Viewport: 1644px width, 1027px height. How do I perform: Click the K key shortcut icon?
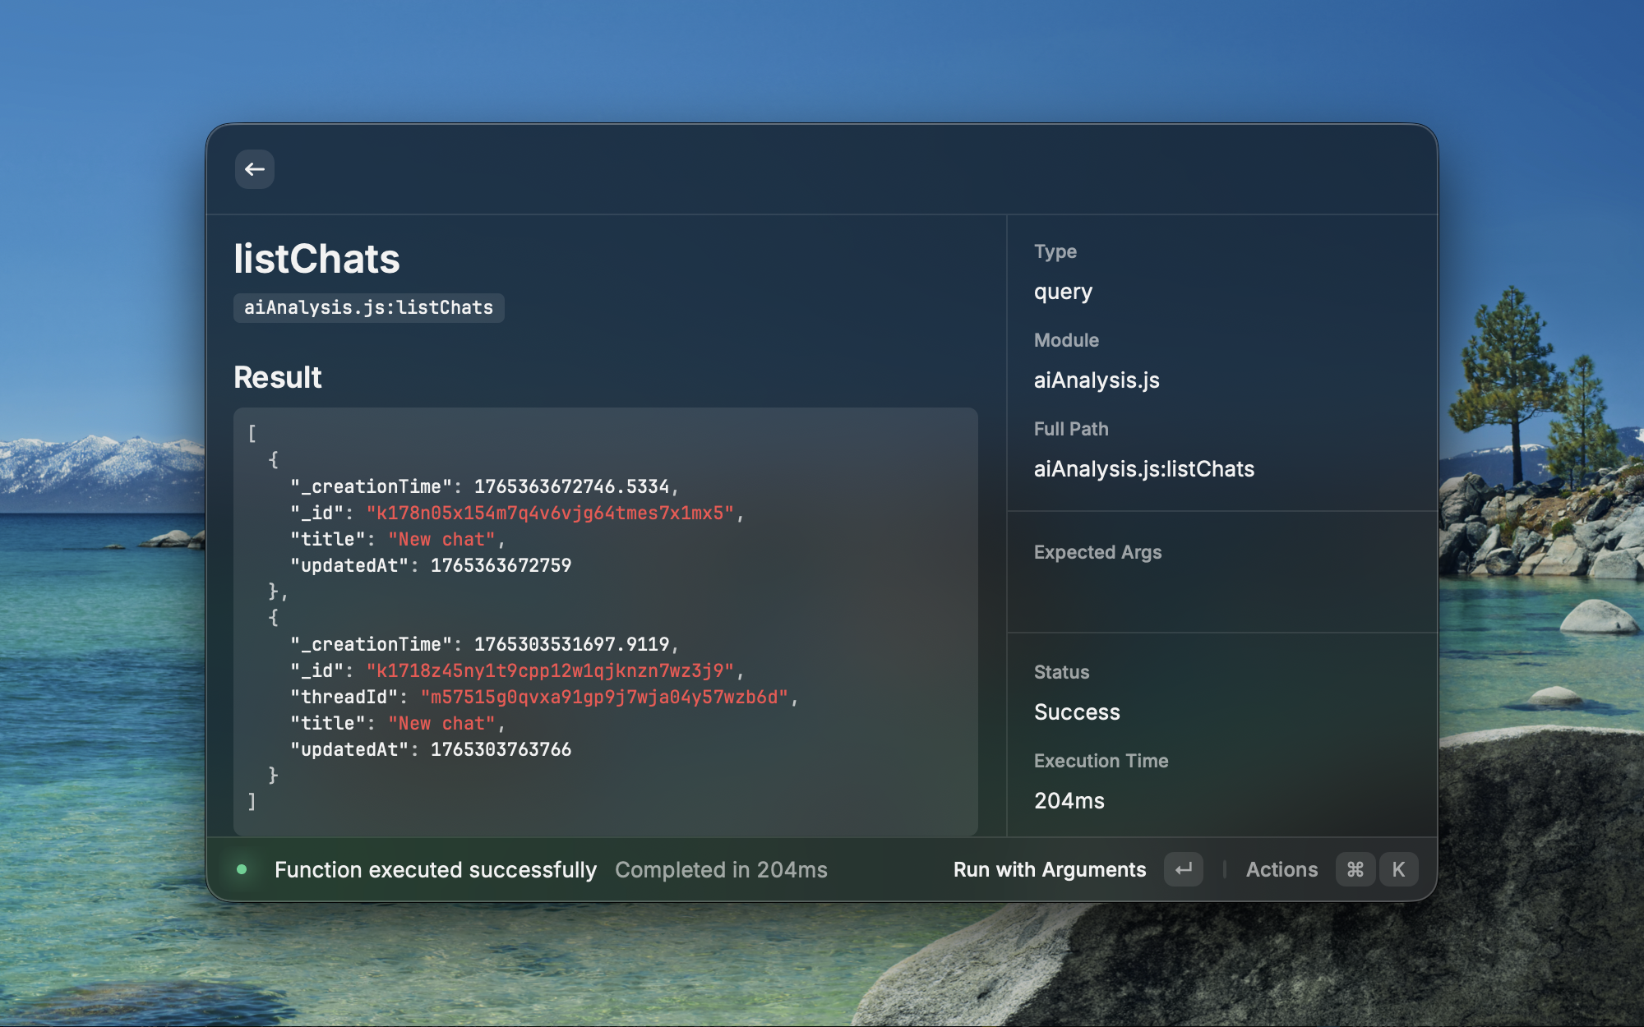[x=1398, y=869]
